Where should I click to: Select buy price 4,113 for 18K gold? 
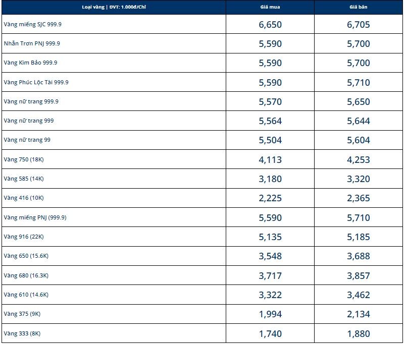tap(270, 160)
